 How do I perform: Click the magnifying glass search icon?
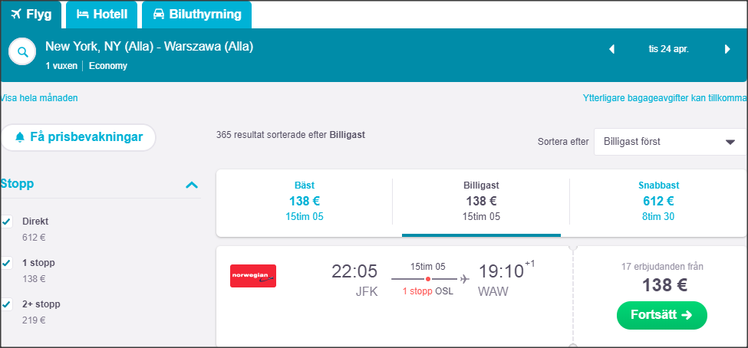(x=23, y=53)
